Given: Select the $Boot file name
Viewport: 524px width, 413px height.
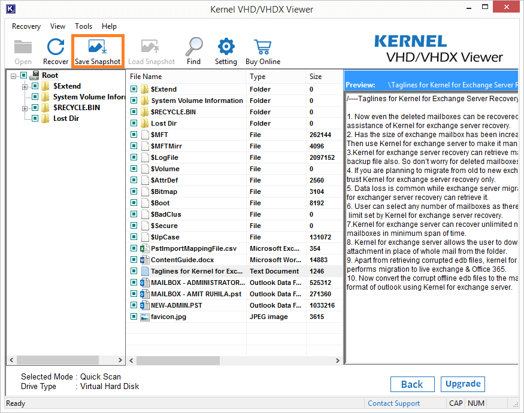Looking at the screenshot, I should click(160, 203).
